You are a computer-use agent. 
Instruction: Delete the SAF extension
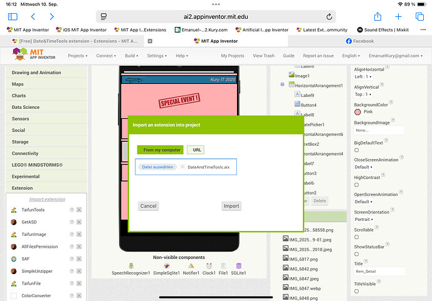(x=79, y=259)
